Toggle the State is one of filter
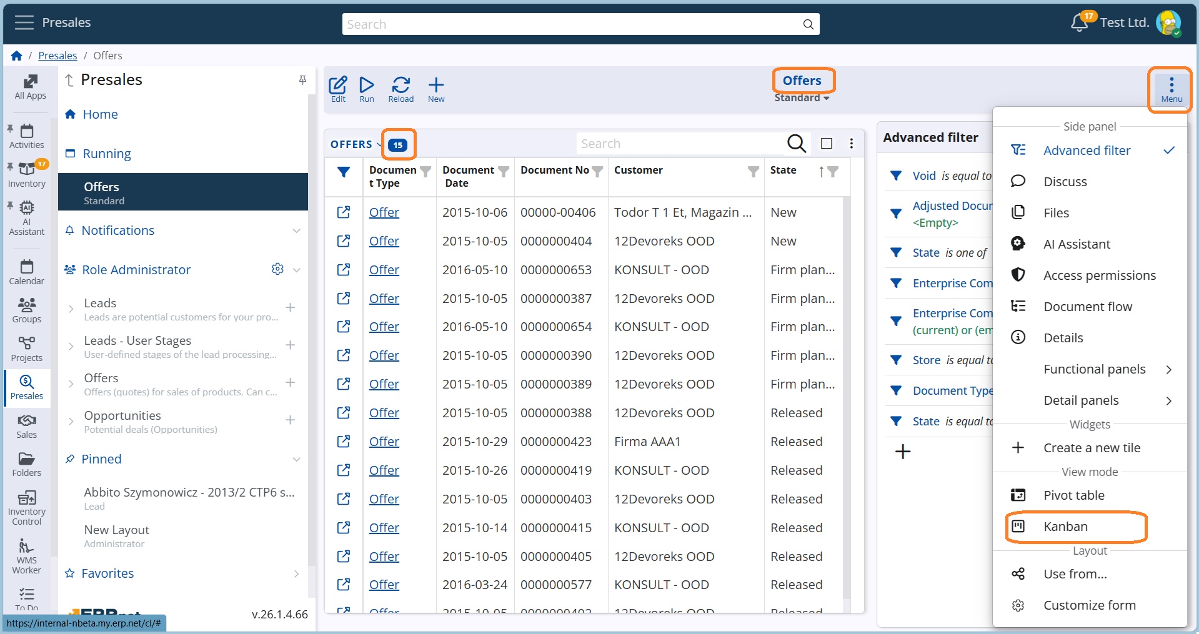Image resolution: width=1199 pixels, height=634 pixels. (x=896, y=252)
